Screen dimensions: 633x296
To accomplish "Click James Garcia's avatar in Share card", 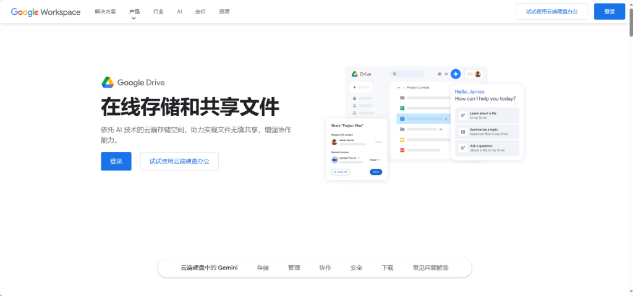I will 334,142.
